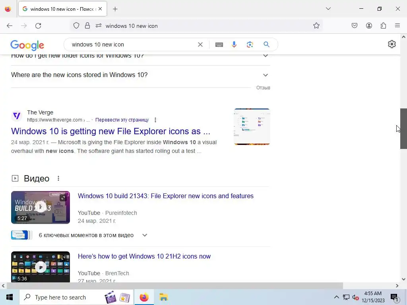
Task: Click the horizontal scrollbar thumb
Action: pos(175,286)
